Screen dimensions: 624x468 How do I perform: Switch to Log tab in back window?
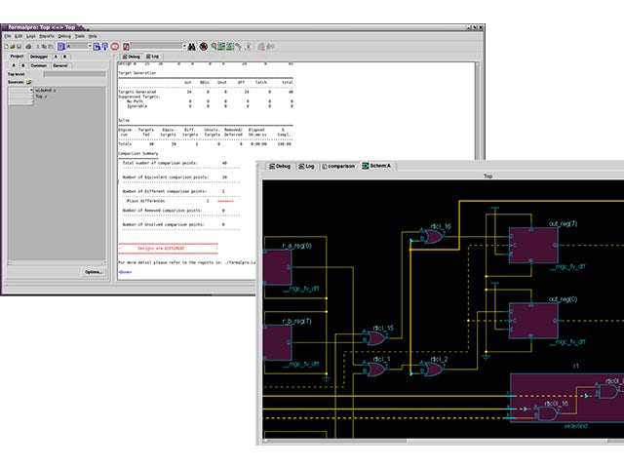point(152,57)
